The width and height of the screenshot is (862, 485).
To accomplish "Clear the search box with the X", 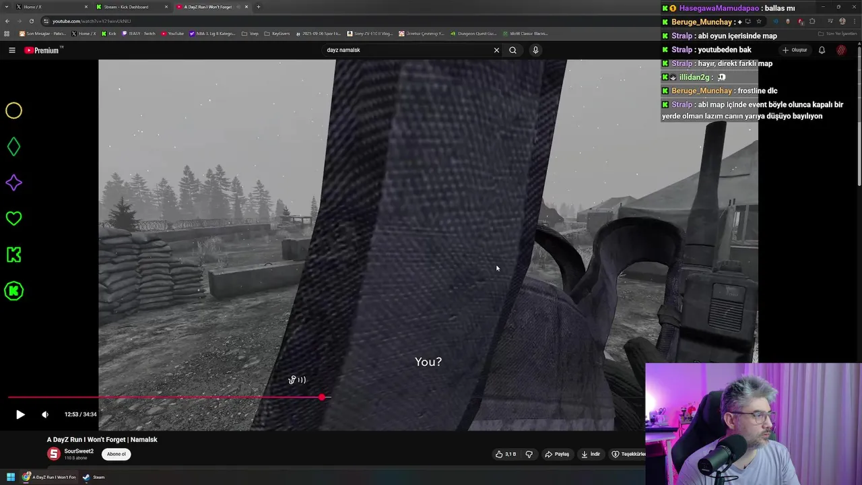I will (x=496, y=50).
